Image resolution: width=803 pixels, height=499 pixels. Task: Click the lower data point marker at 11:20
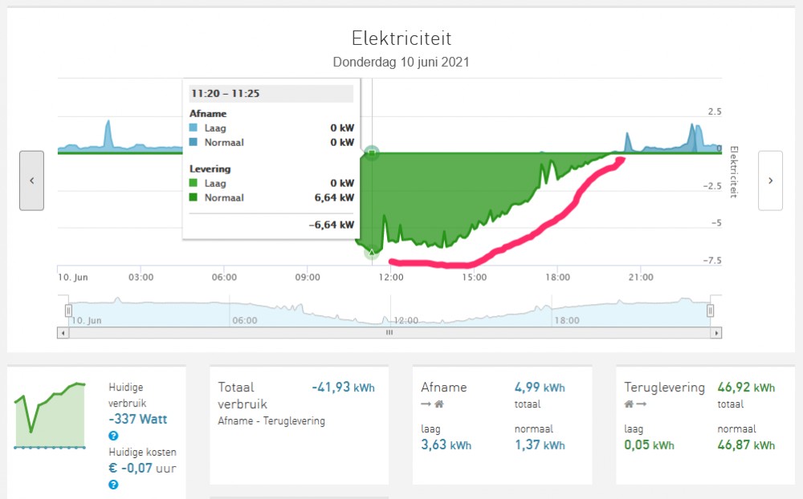[371, 253]
